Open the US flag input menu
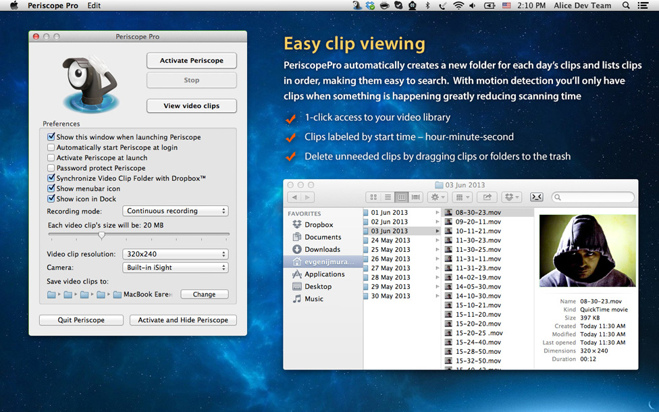 coord(506,5)
